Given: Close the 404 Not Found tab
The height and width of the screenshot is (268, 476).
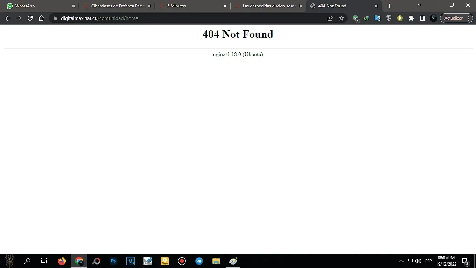Looking at the screenshot, I should (376, 6).
